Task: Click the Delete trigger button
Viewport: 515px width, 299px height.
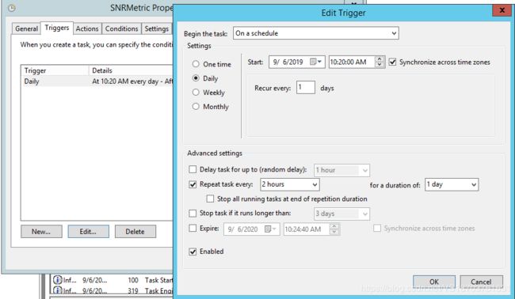Action: 135,232
